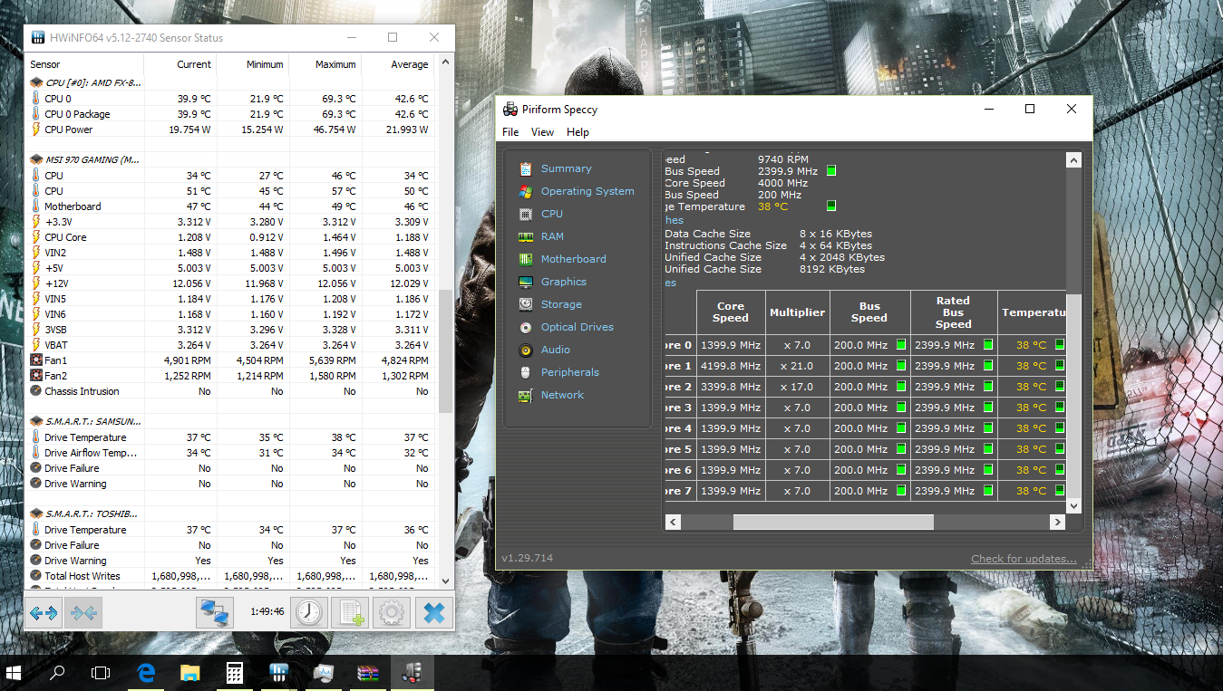Open Speccy View menu

[542, 132]
